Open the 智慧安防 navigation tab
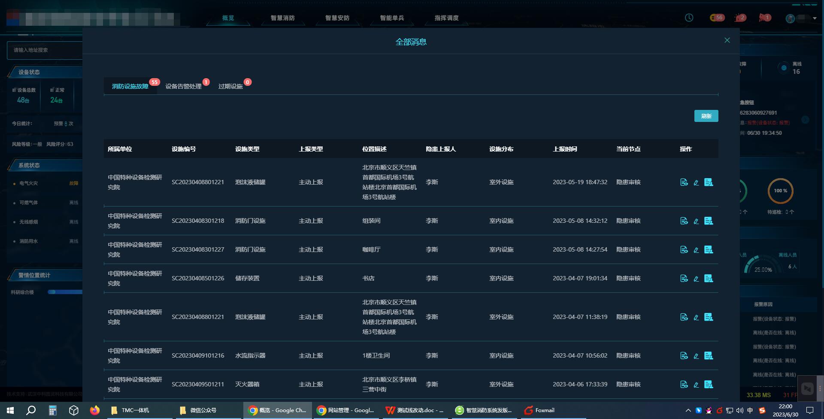Screen dimensions: 824x419 [x=337, y=18]
